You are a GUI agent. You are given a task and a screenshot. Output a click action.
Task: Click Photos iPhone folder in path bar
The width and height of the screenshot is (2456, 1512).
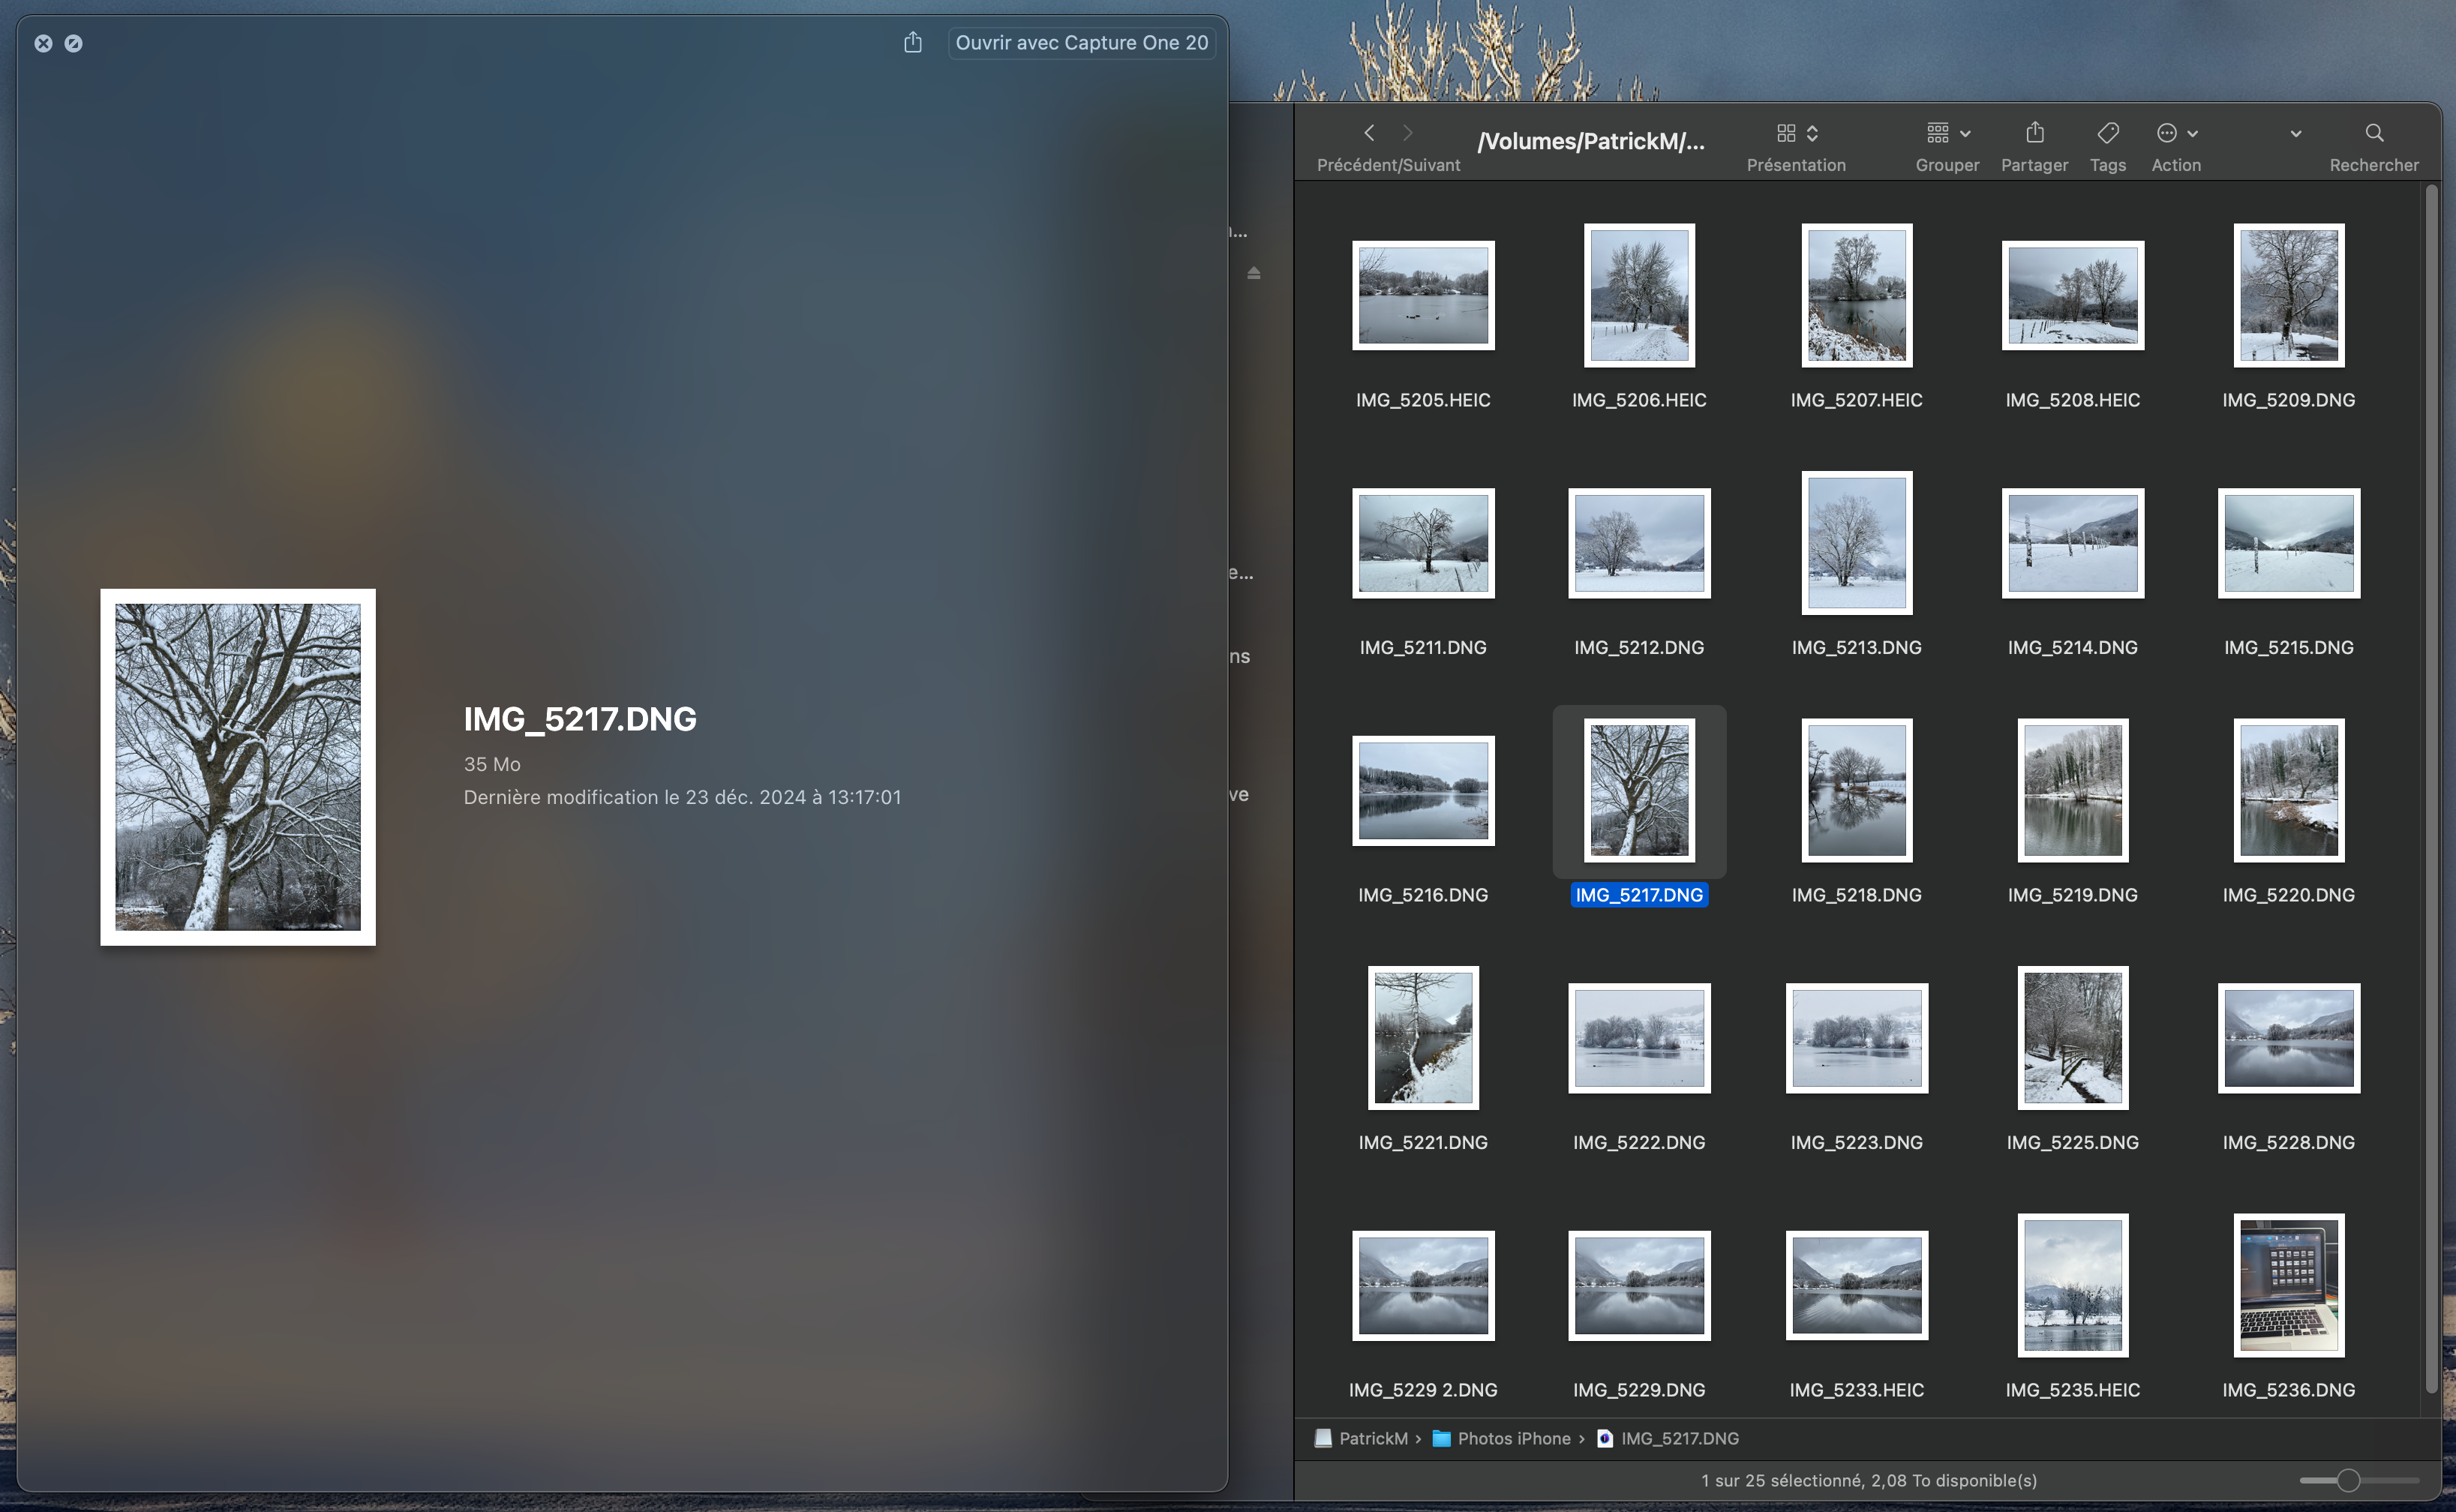pyautogui.click(x=1501, y=1438)
